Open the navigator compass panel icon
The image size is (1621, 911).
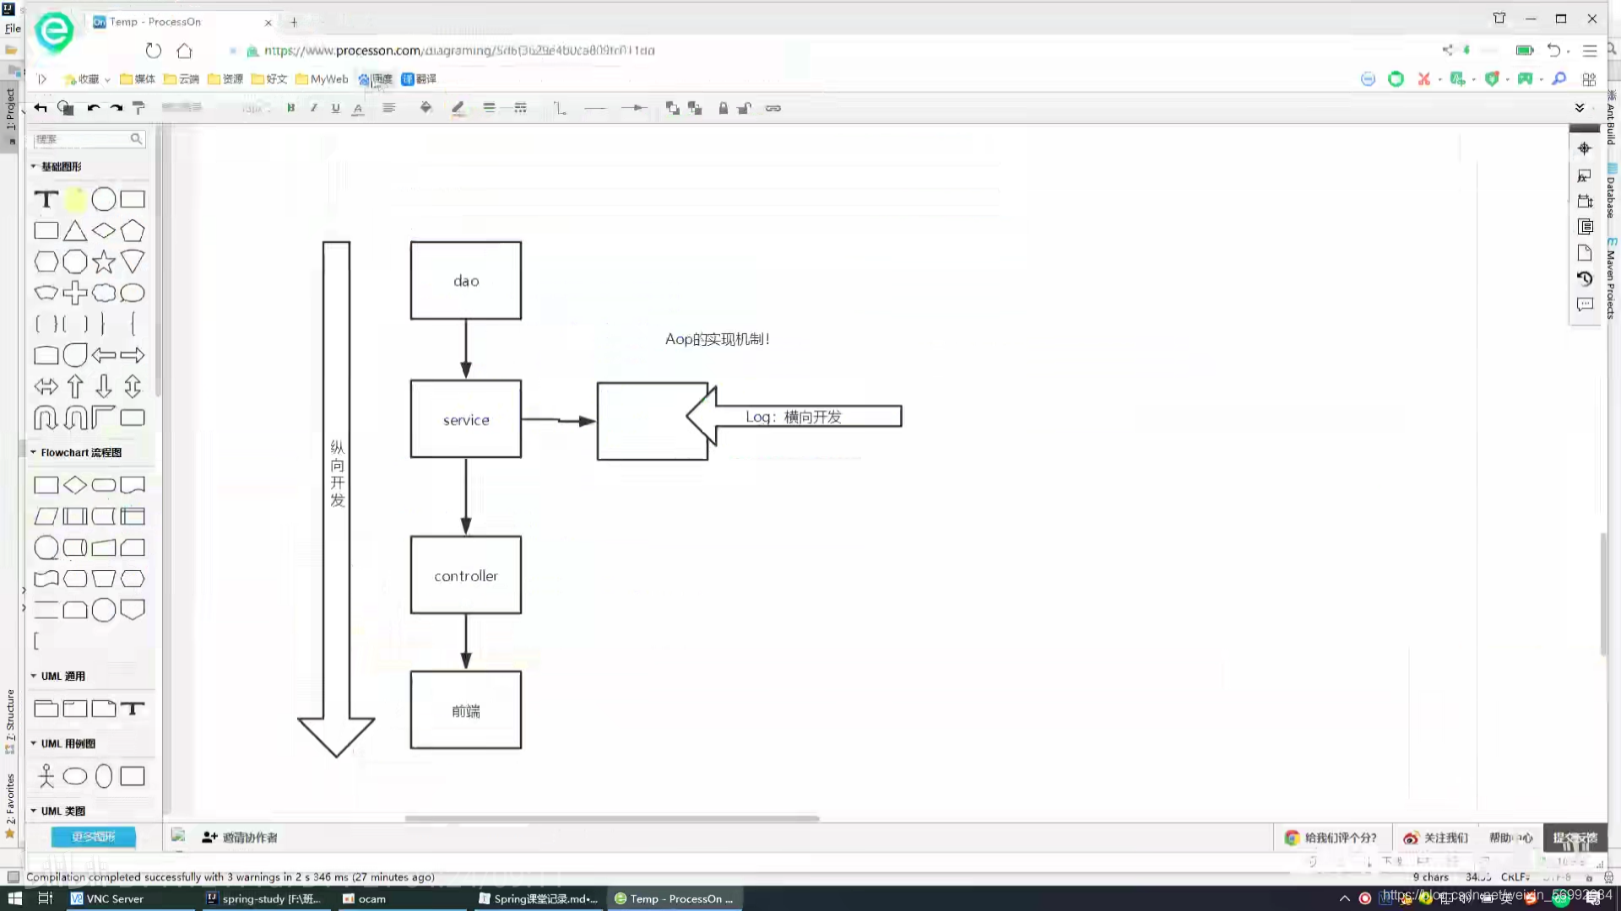(x=1585, y=148)
